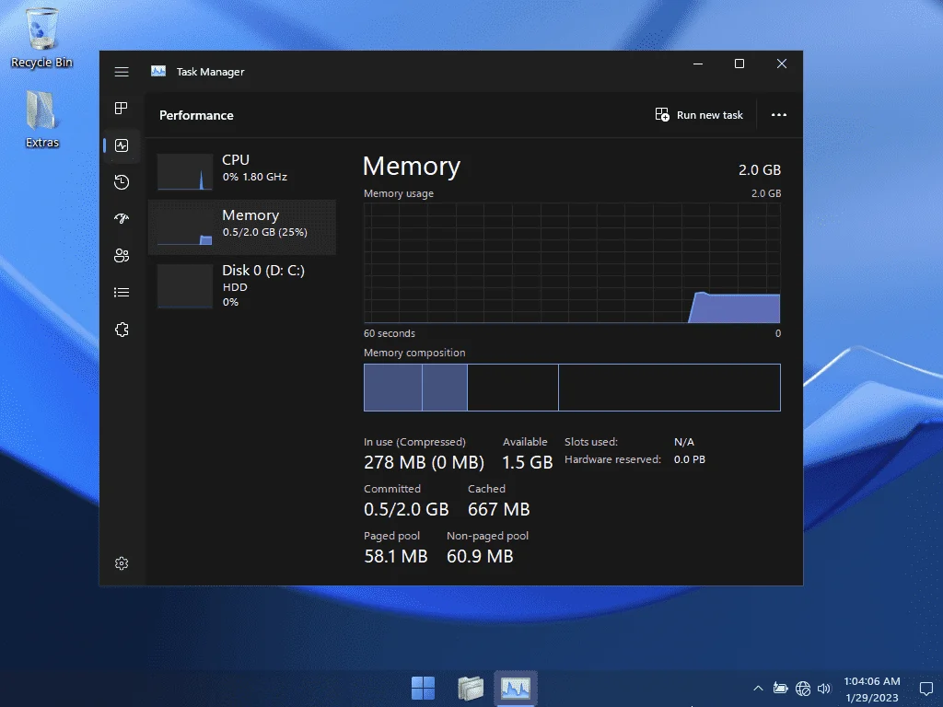The height and width of the screenshot is (707, 943).
Task: Click the 1.5 GB available value
Action: (528, 462)
